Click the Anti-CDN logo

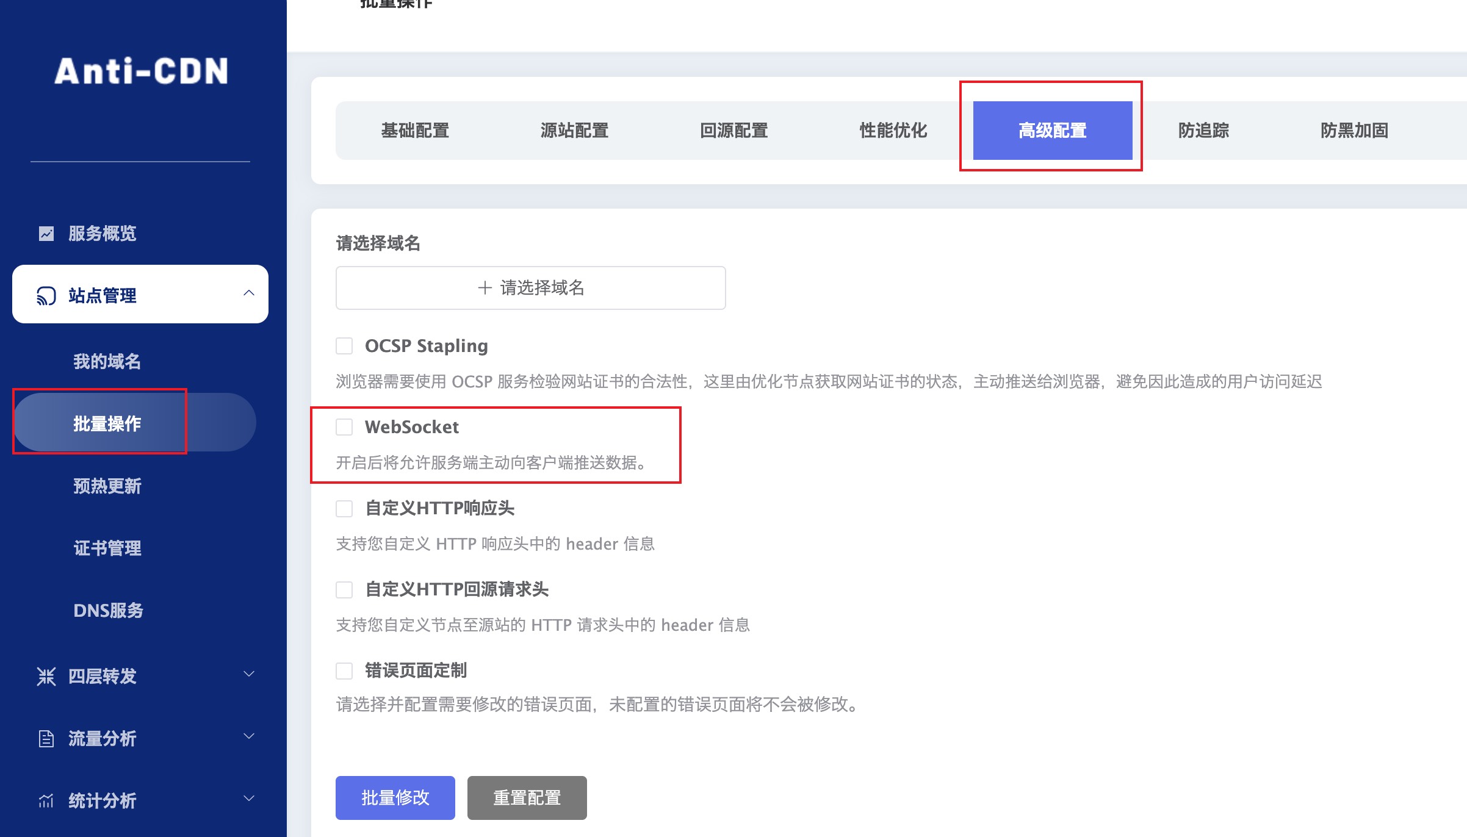141,71
